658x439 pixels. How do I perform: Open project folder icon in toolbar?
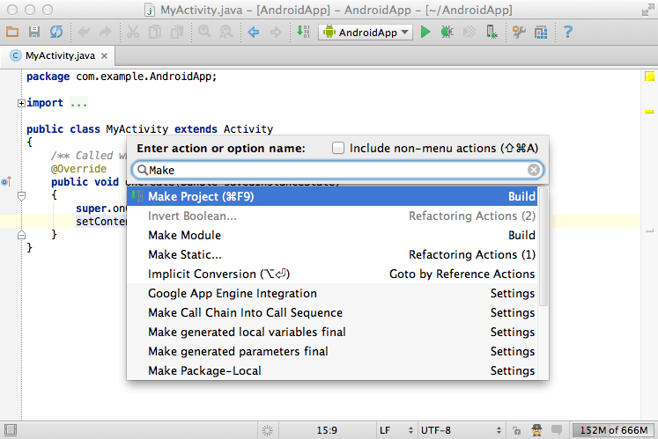(x=12, y=32)
